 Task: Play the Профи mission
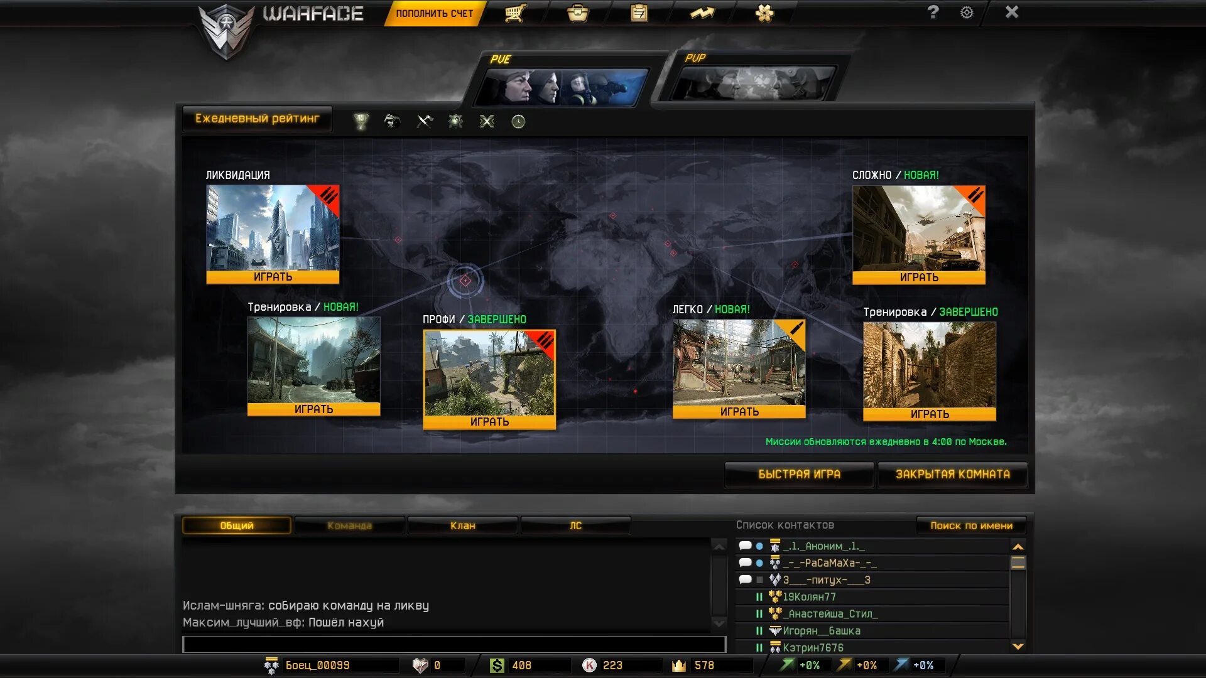pos(489,422)
